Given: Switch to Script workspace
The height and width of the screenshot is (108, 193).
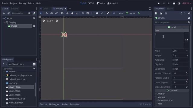Looking at the screenshot, I should pos(100,3).
